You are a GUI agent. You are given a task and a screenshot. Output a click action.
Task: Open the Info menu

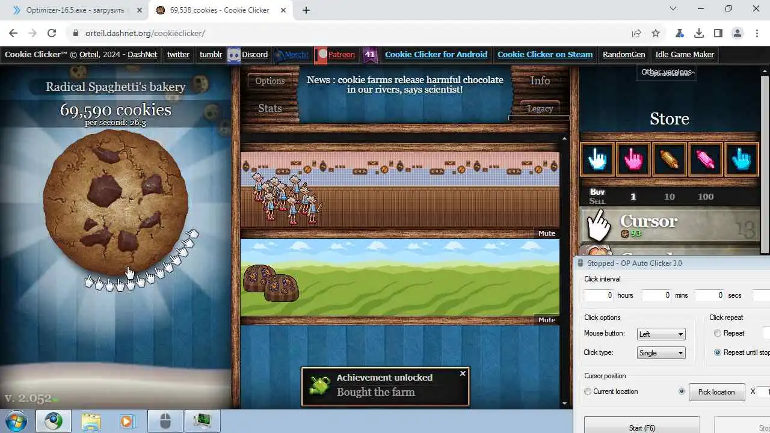[540, 81]
